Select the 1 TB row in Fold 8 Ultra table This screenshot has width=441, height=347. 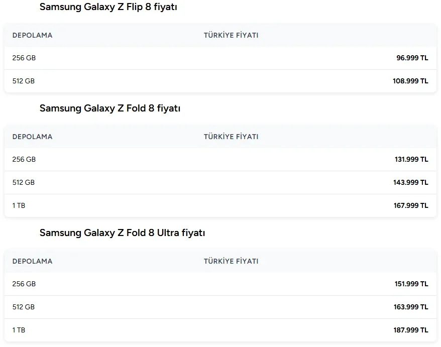220,330
